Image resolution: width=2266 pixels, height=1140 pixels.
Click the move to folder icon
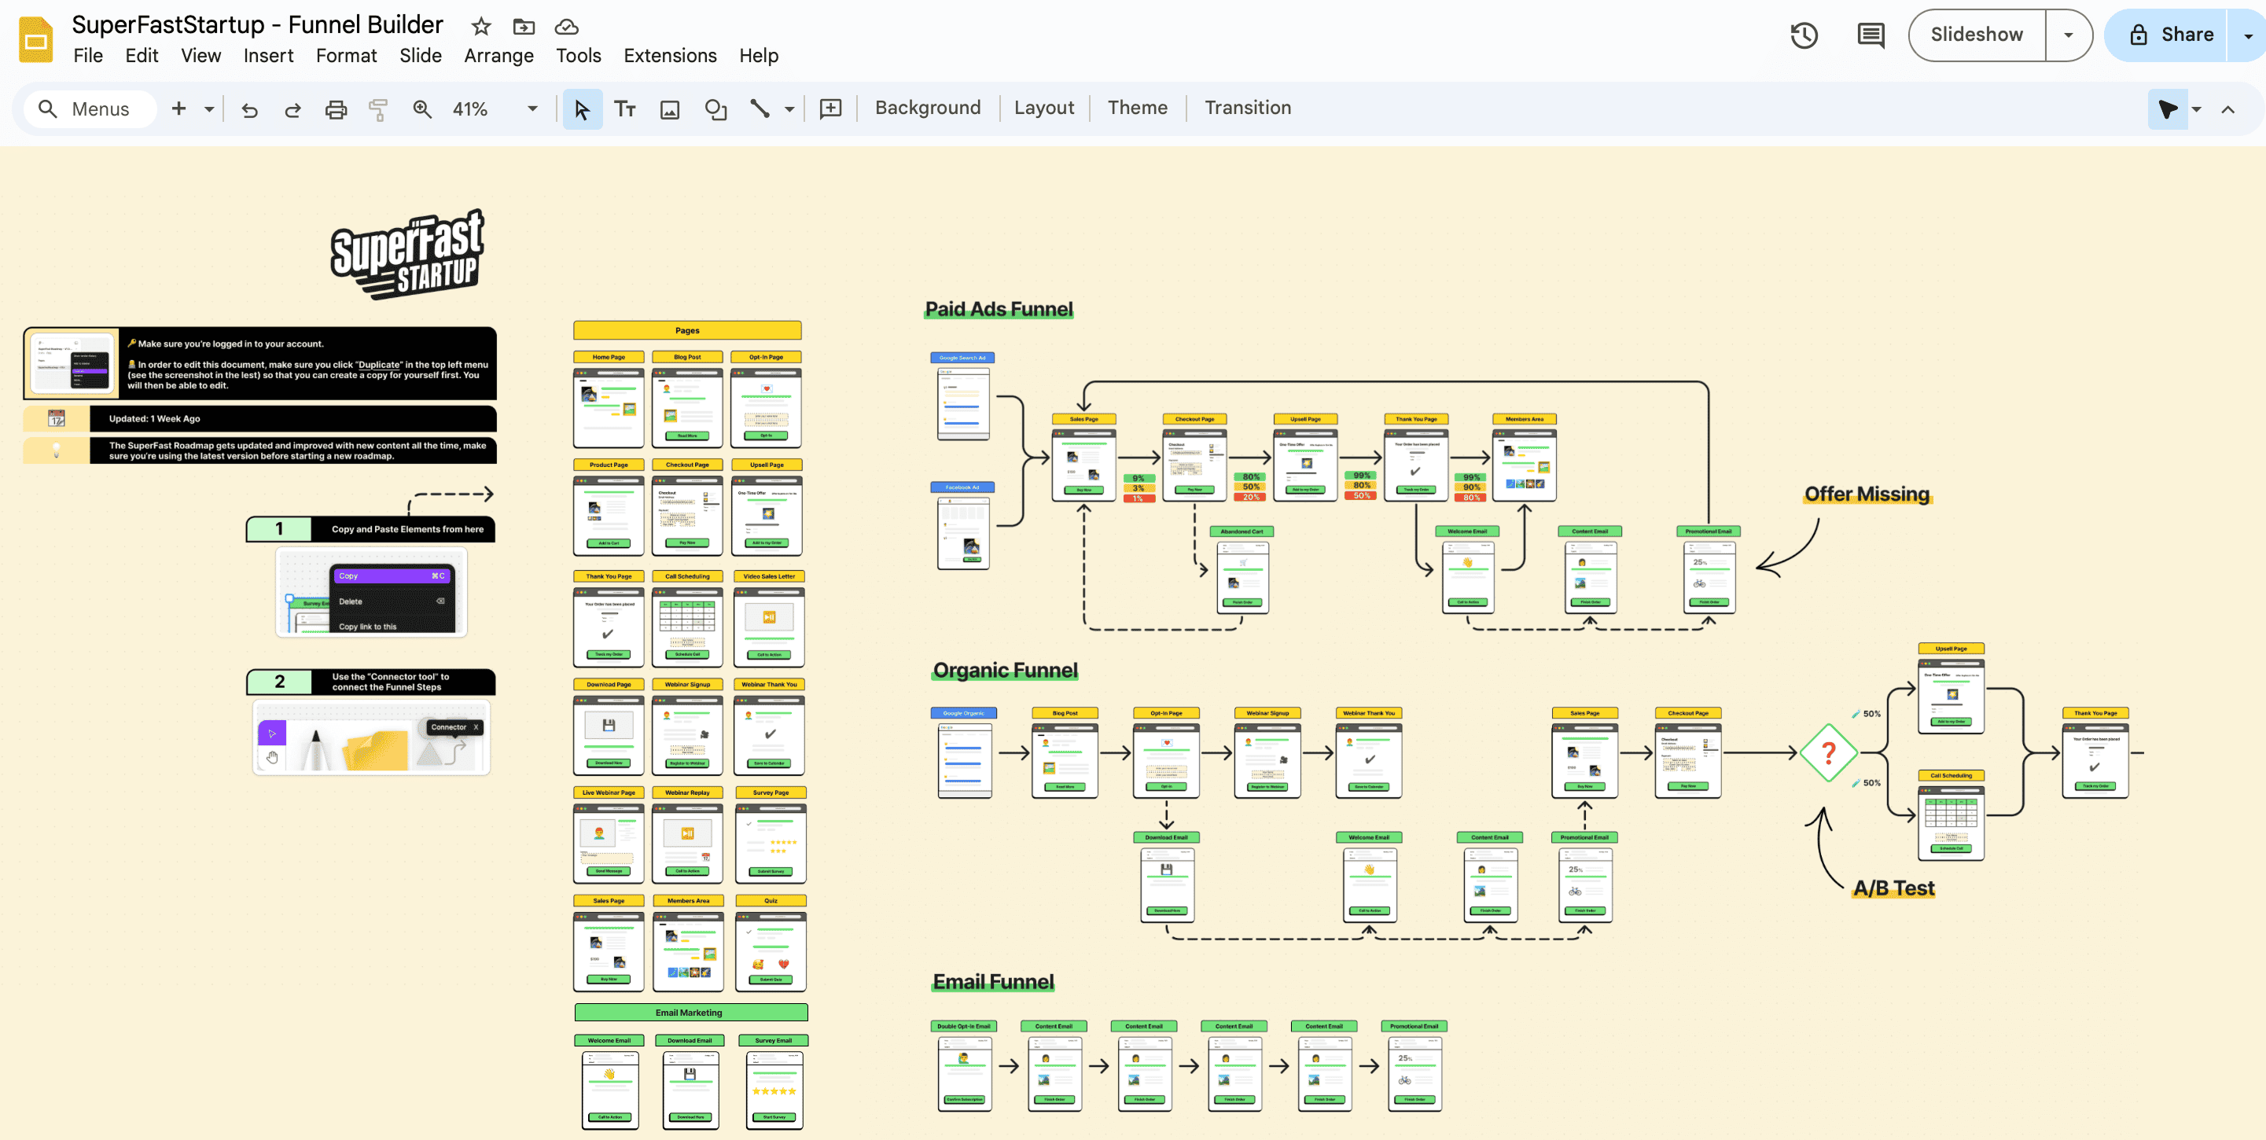click(524, 27)
